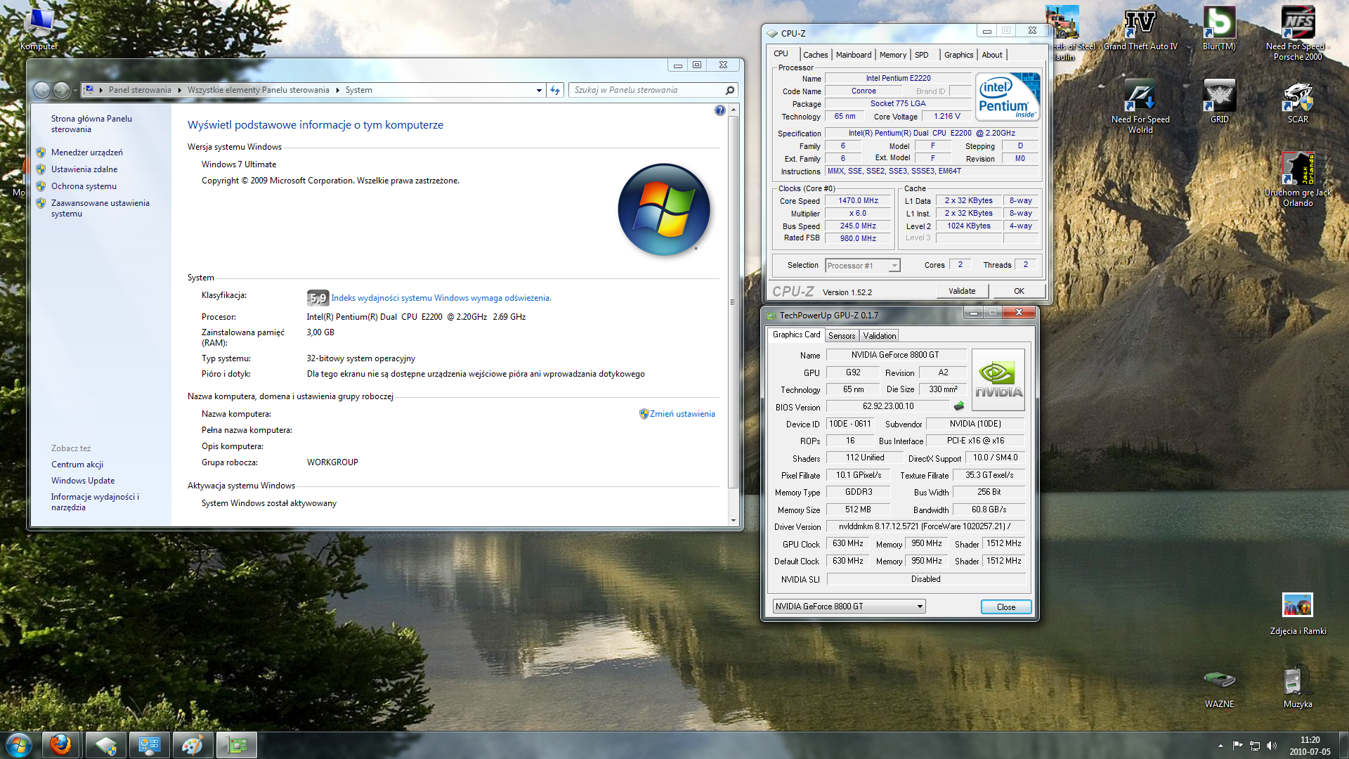Click the Windows Start orb
1349x759 pixels.
tap(19, 745)
